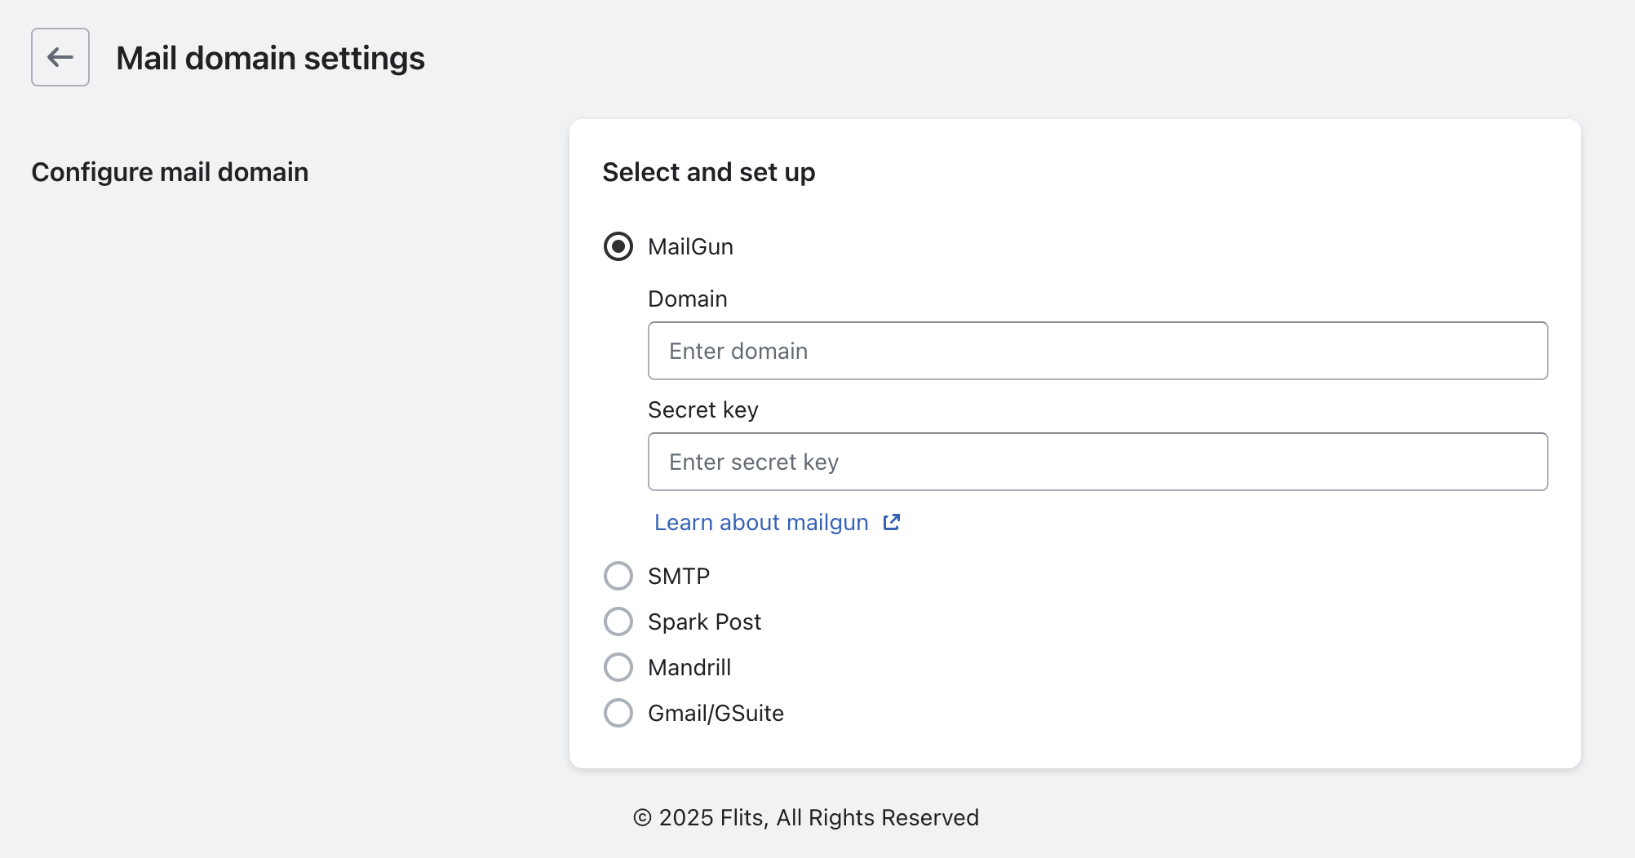This screenshot has height=858, width=1635.
Task: Enable the Mandrill radio button circle
Action: coord(618,667)
